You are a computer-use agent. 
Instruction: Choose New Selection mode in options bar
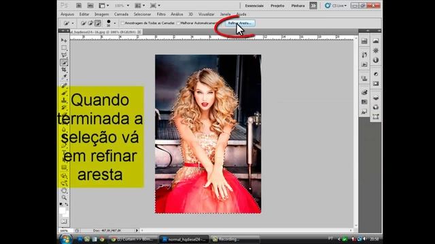click(x=83, y=23)
